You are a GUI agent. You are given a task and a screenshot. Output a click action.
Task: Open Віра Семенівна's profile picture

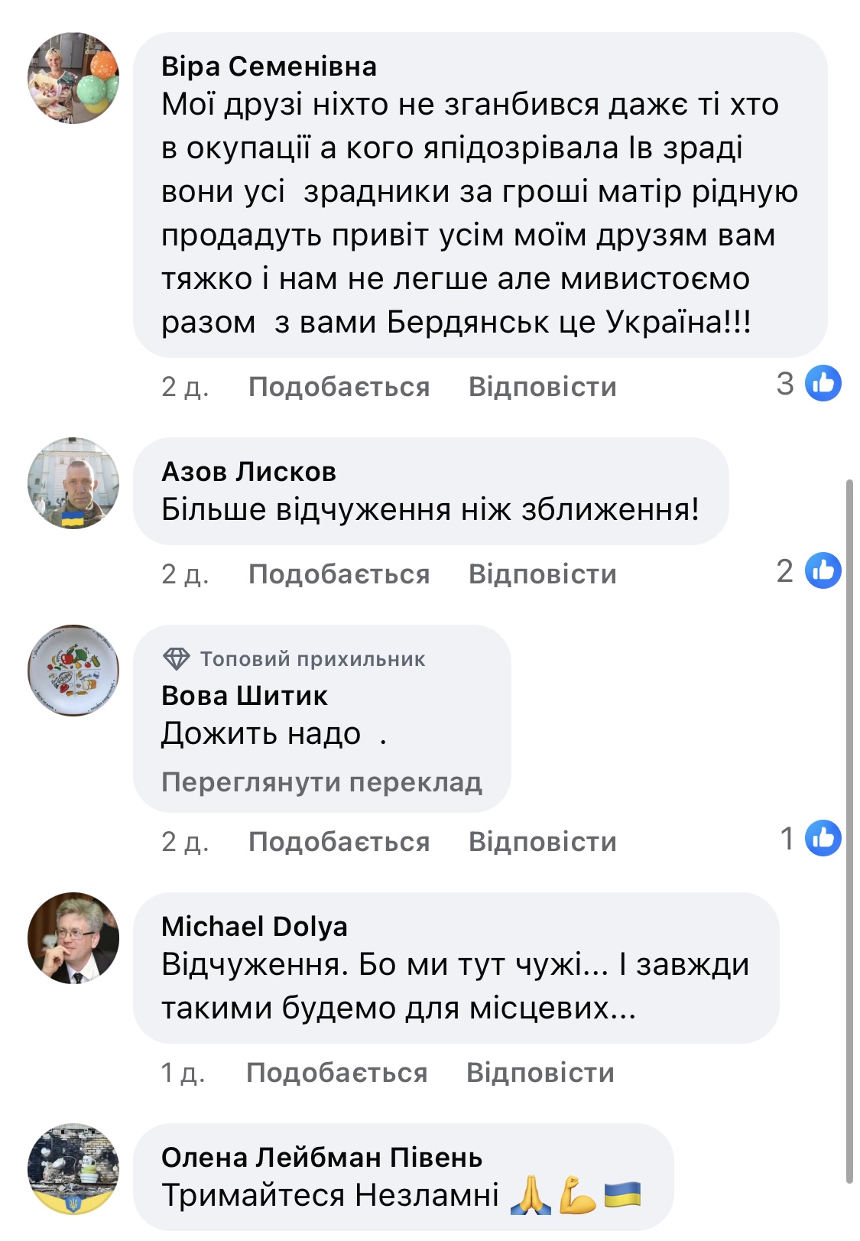tap(73, 78)
